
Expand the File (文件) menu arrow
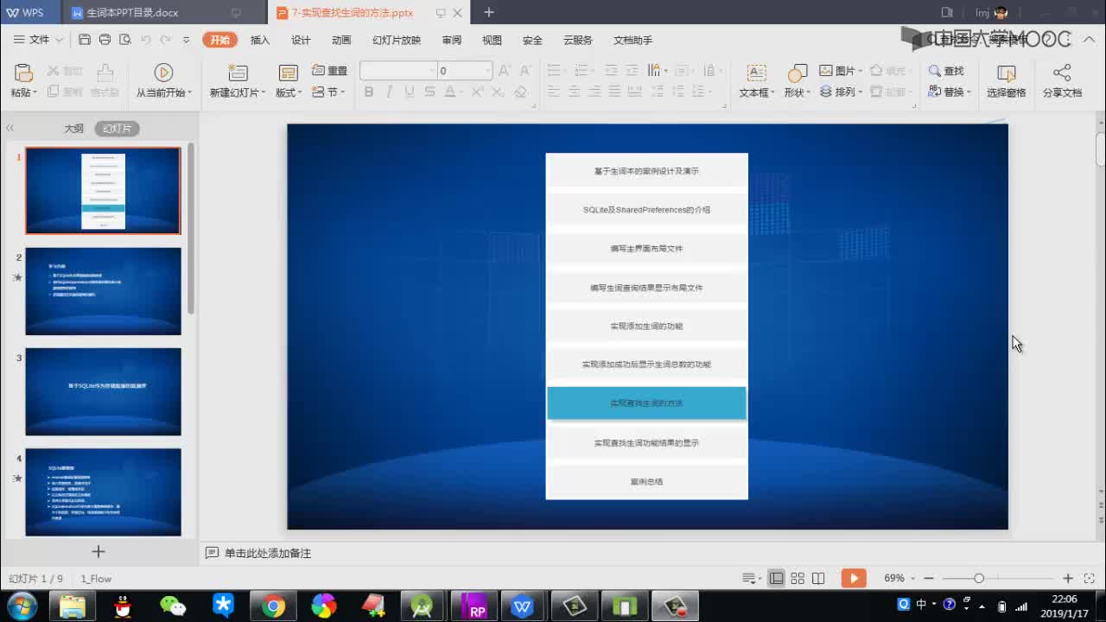[x=60, y=40]
